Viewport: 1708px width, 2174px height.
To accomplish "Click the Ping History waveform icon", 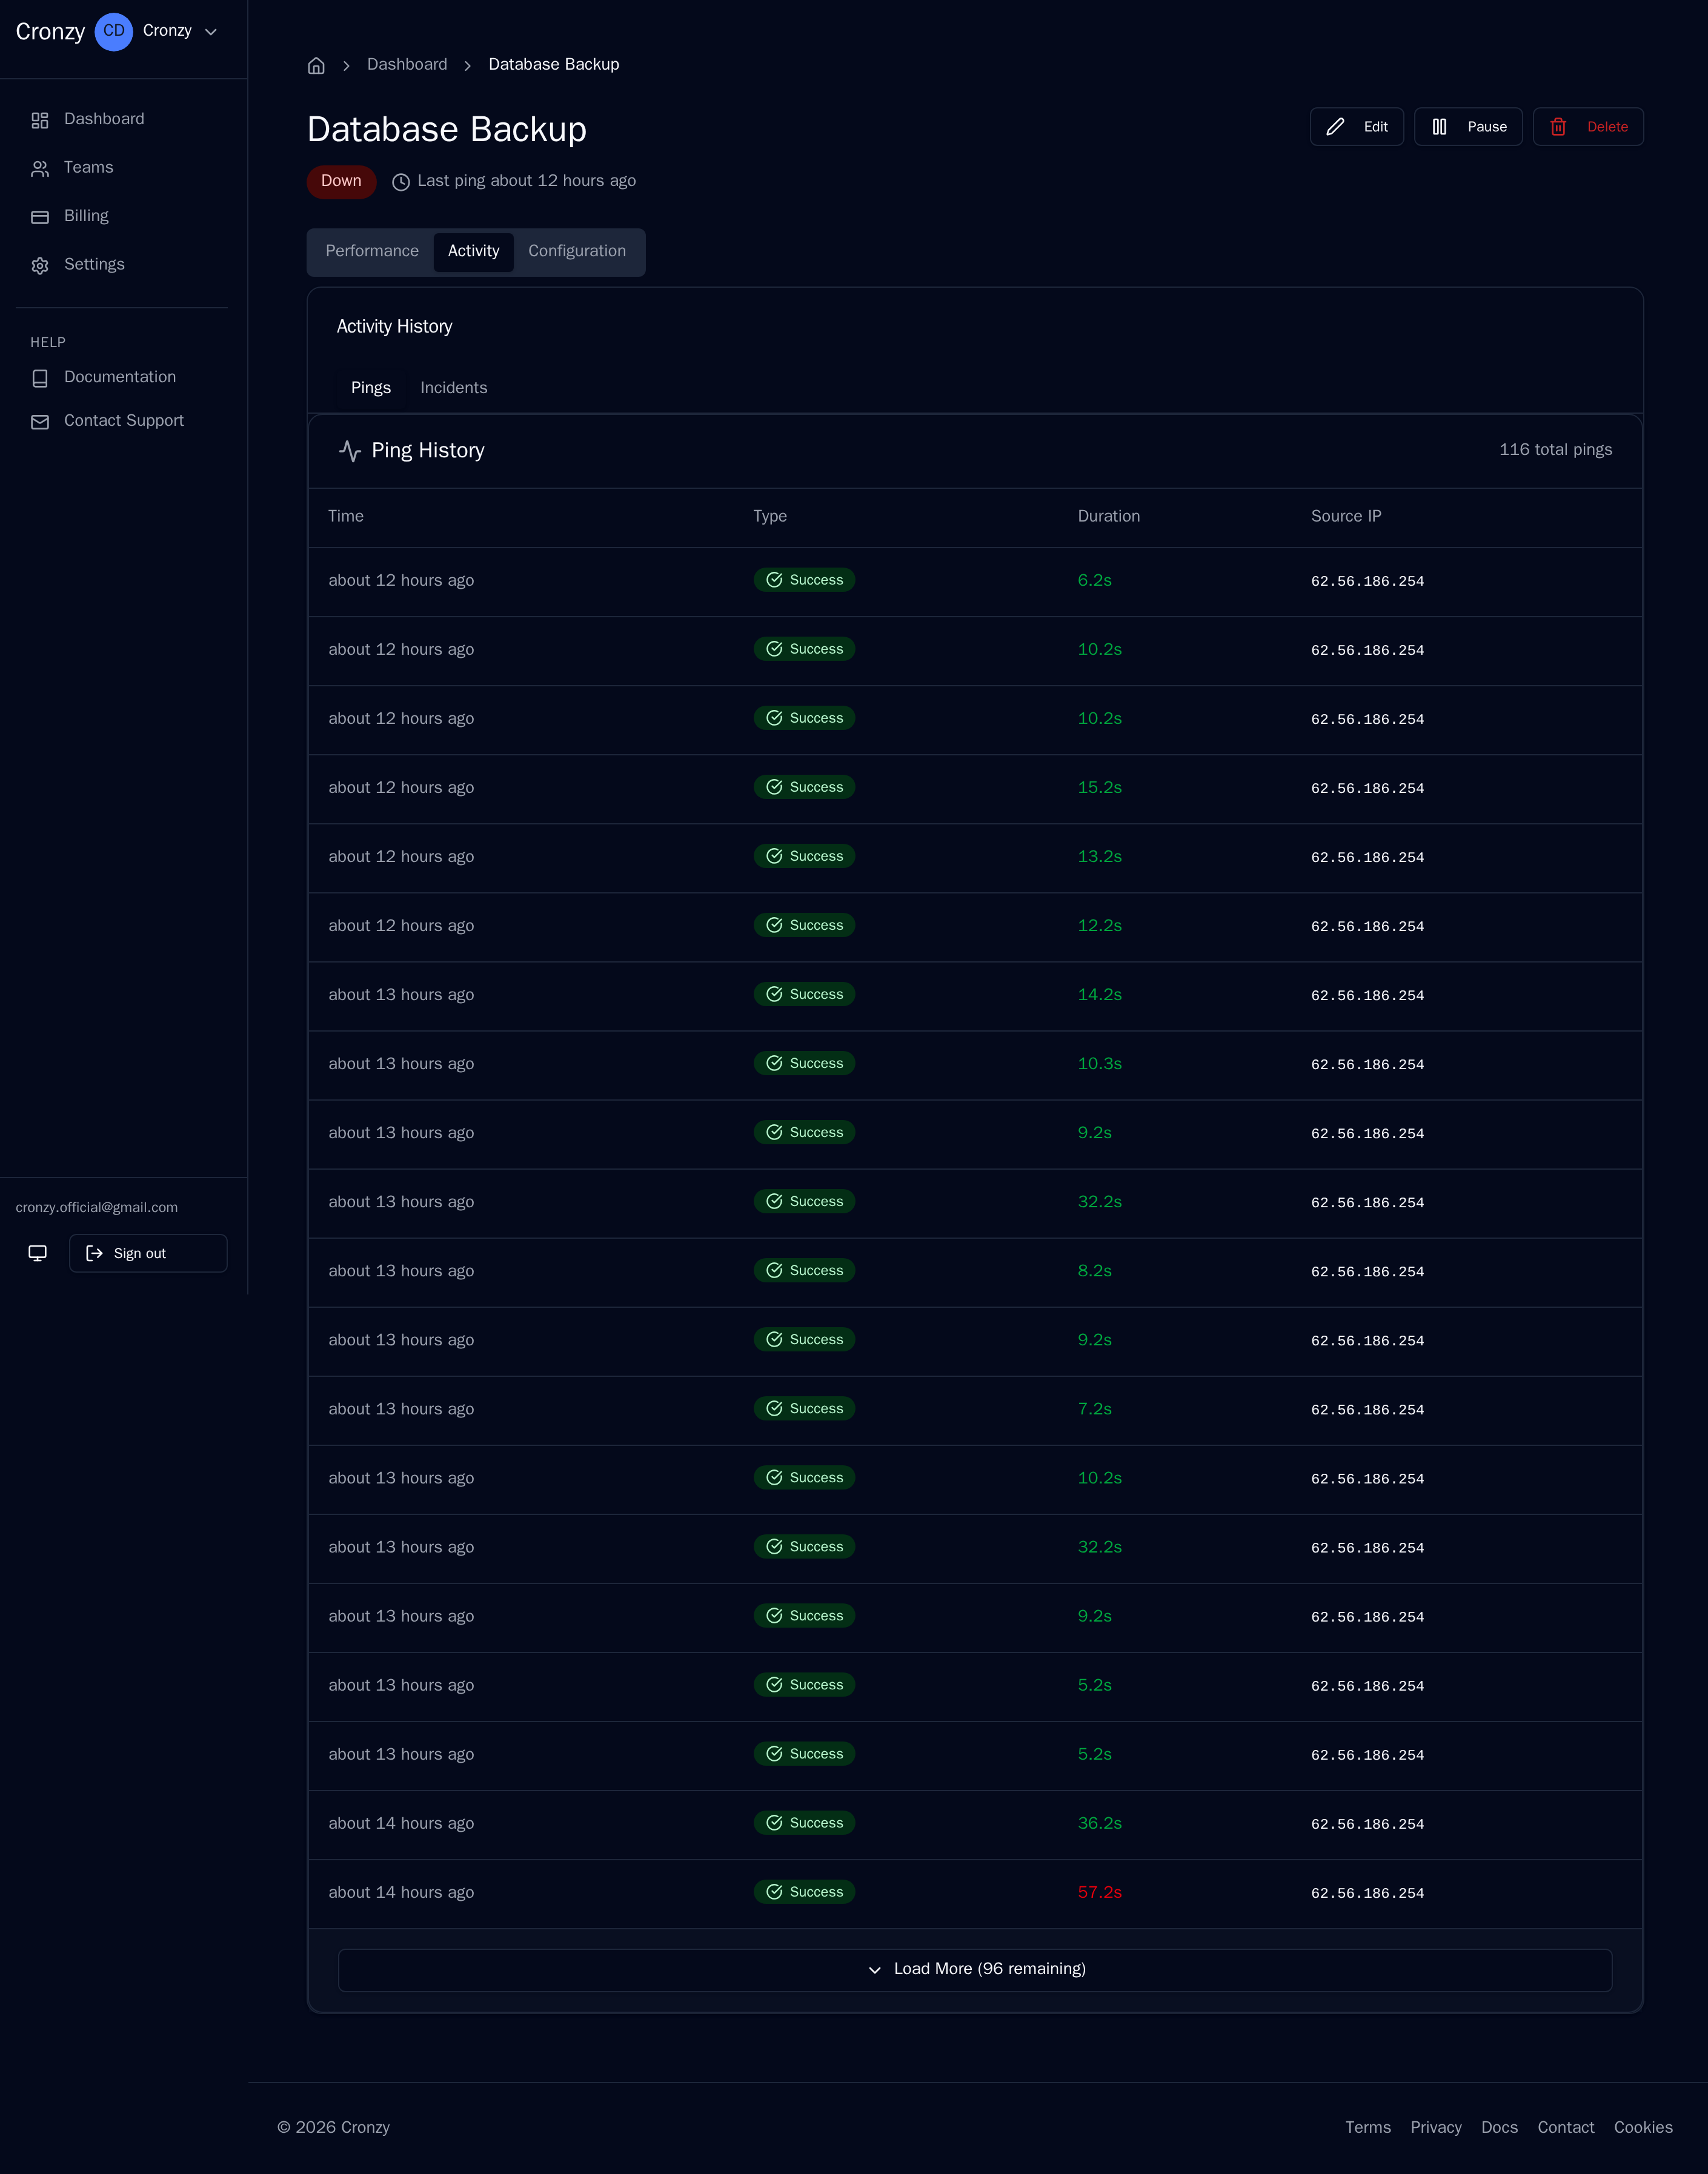I will pos(350,451).
